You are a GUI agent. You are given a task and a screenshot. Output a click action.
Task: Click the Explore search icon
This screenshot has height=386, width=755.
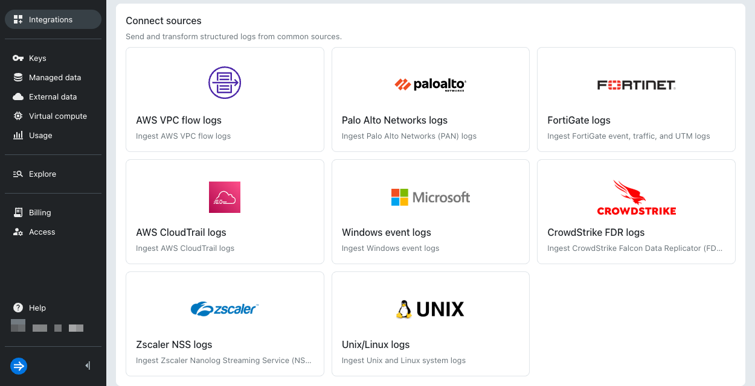18,174
